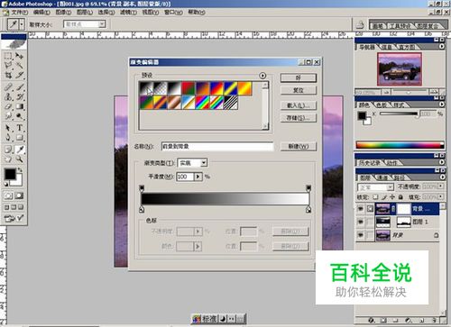Click the left black color stop under gradient bar
451x327 pixels.
pyautogui.click(x=142, y=209)
